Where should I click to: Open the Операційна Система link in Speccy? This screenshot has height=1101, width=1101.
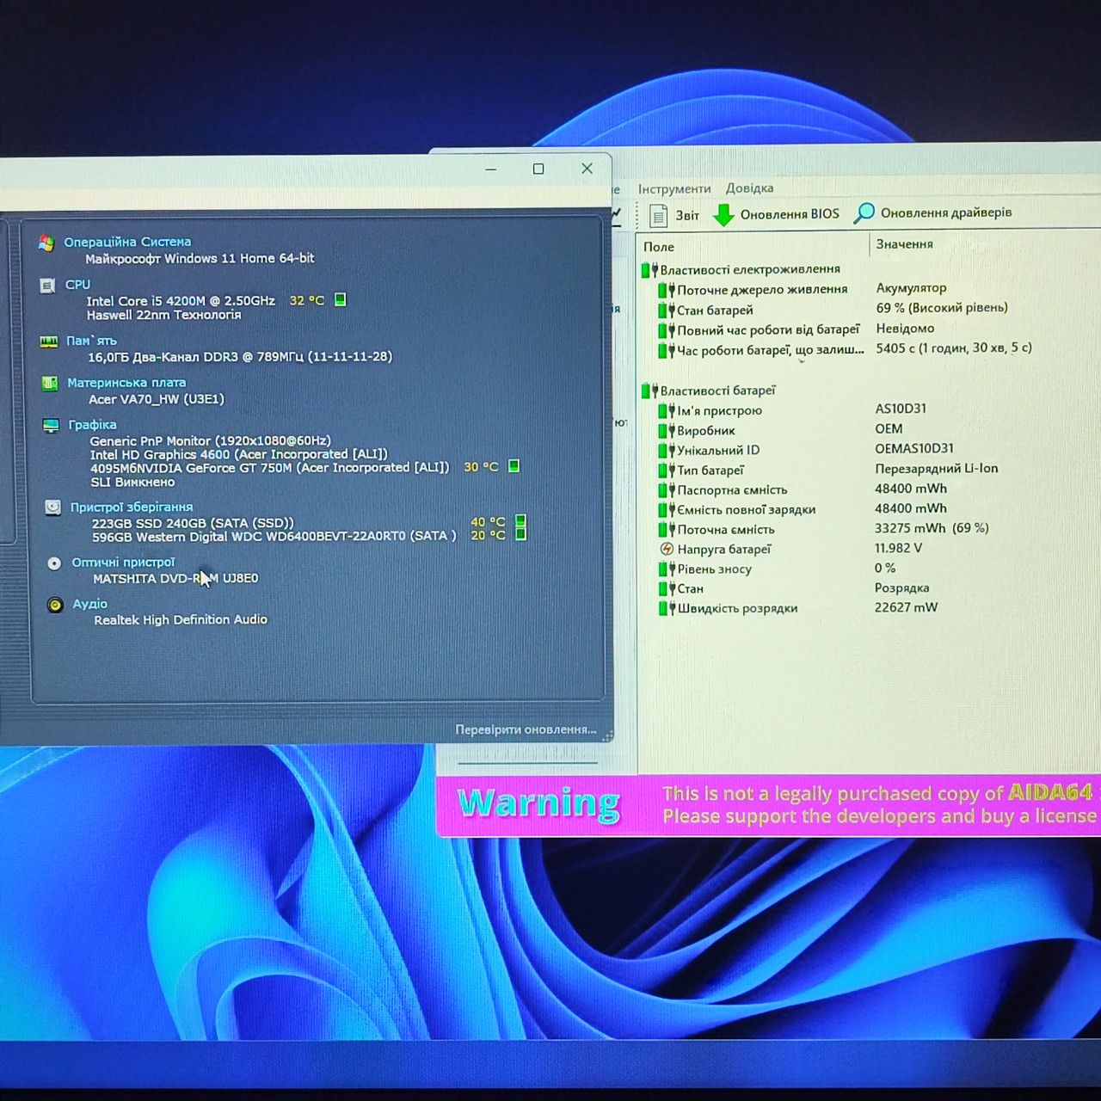(127, 242)
